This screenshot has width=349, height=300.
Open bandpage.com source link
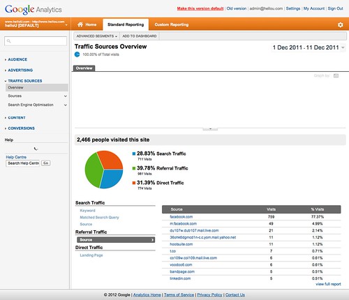[182, 271]
